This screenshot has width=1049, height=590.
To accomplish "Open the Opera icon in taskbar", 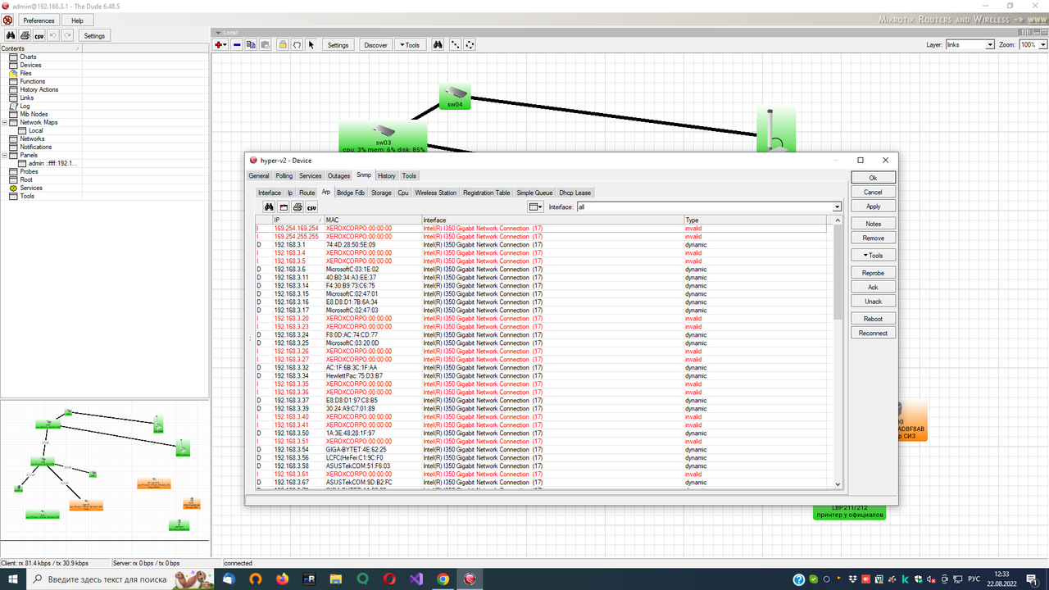I will (389, 579).
